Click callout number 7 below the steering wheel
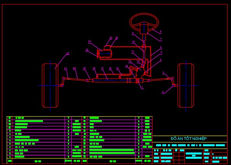The image size is (231, 165). pyautogui.click(x=161, y=39)
